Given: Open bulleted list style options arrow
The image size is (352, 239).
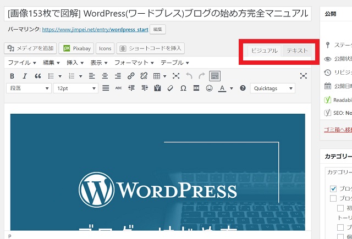Looking at the screenshot, I should coord(60,76).
